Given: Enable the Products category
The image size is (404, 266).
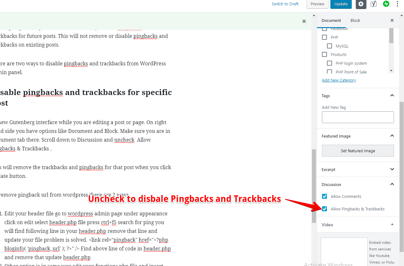Looking at the screenshot, I should point(324,54).
